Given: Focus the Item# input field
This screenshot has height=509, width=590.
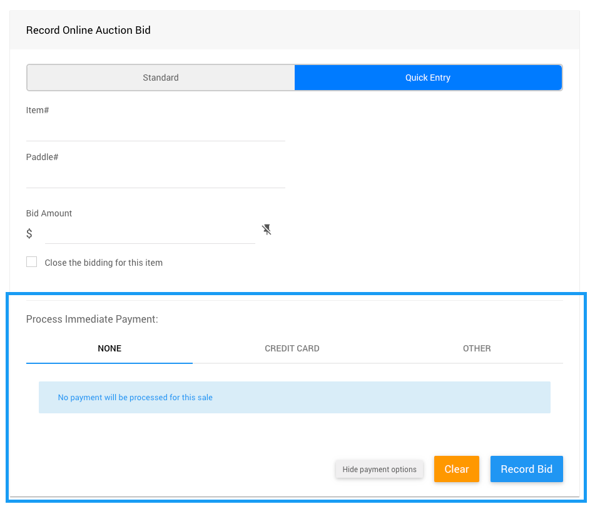Looking at the screenshot, I should [x=155, y=131].
